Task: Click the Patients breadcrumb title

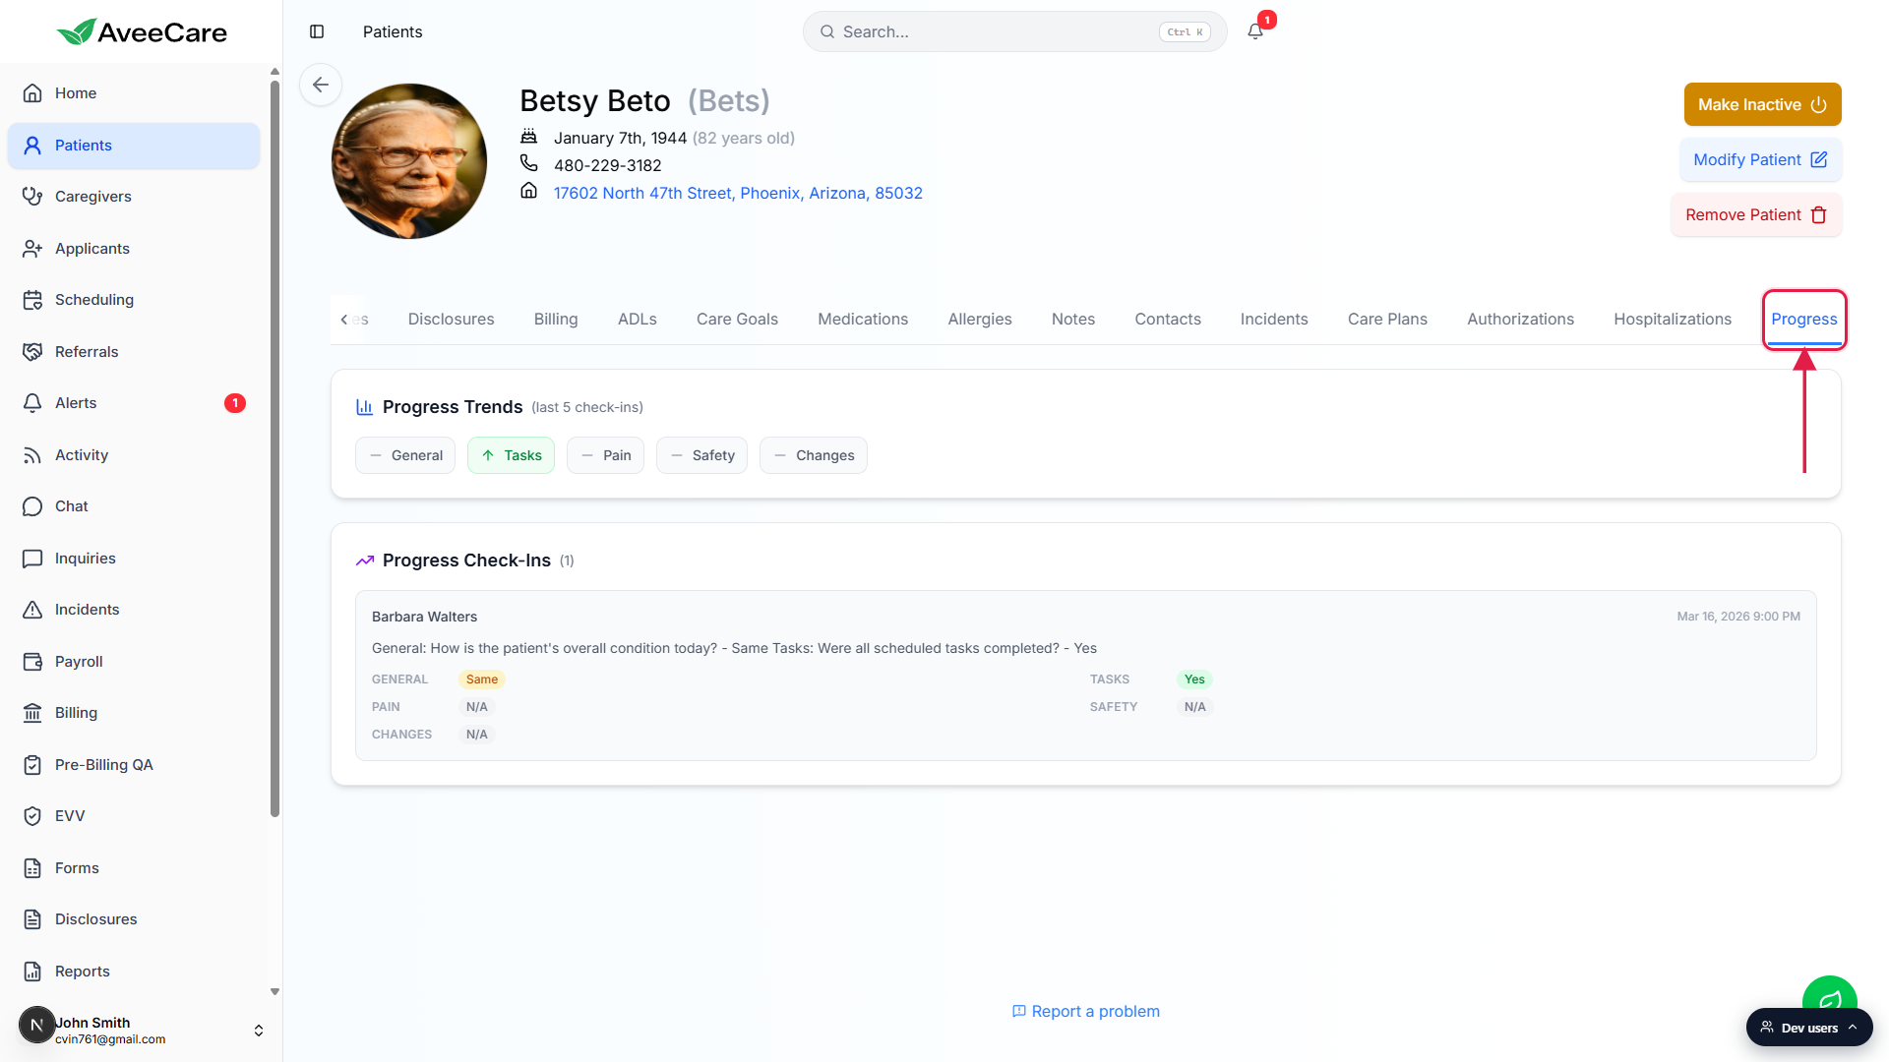Action: [393, 31]
